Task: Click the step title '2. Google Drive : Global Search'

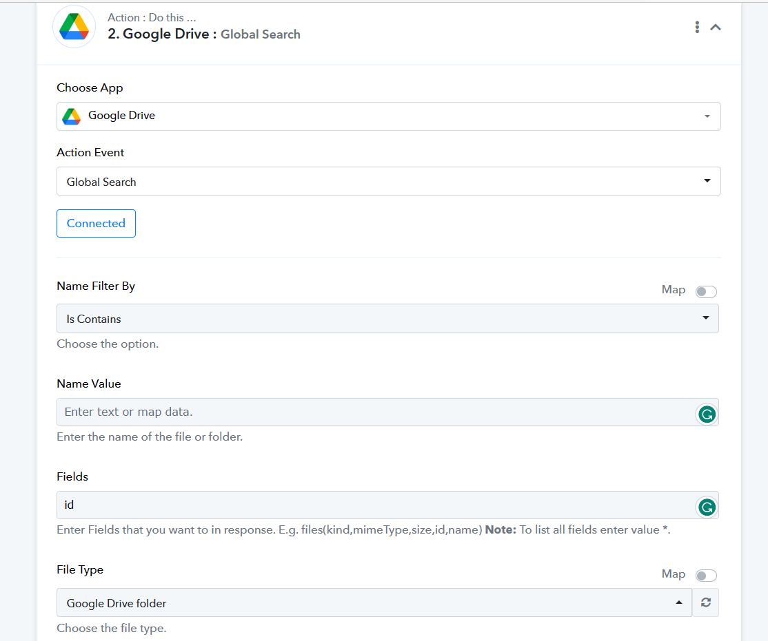Action: 204,34
